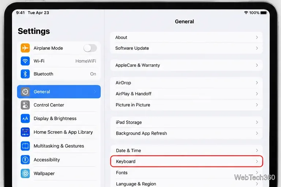Tap the Picture in Picture chevron
The image size is (281, 187).
tap(257, 105)
